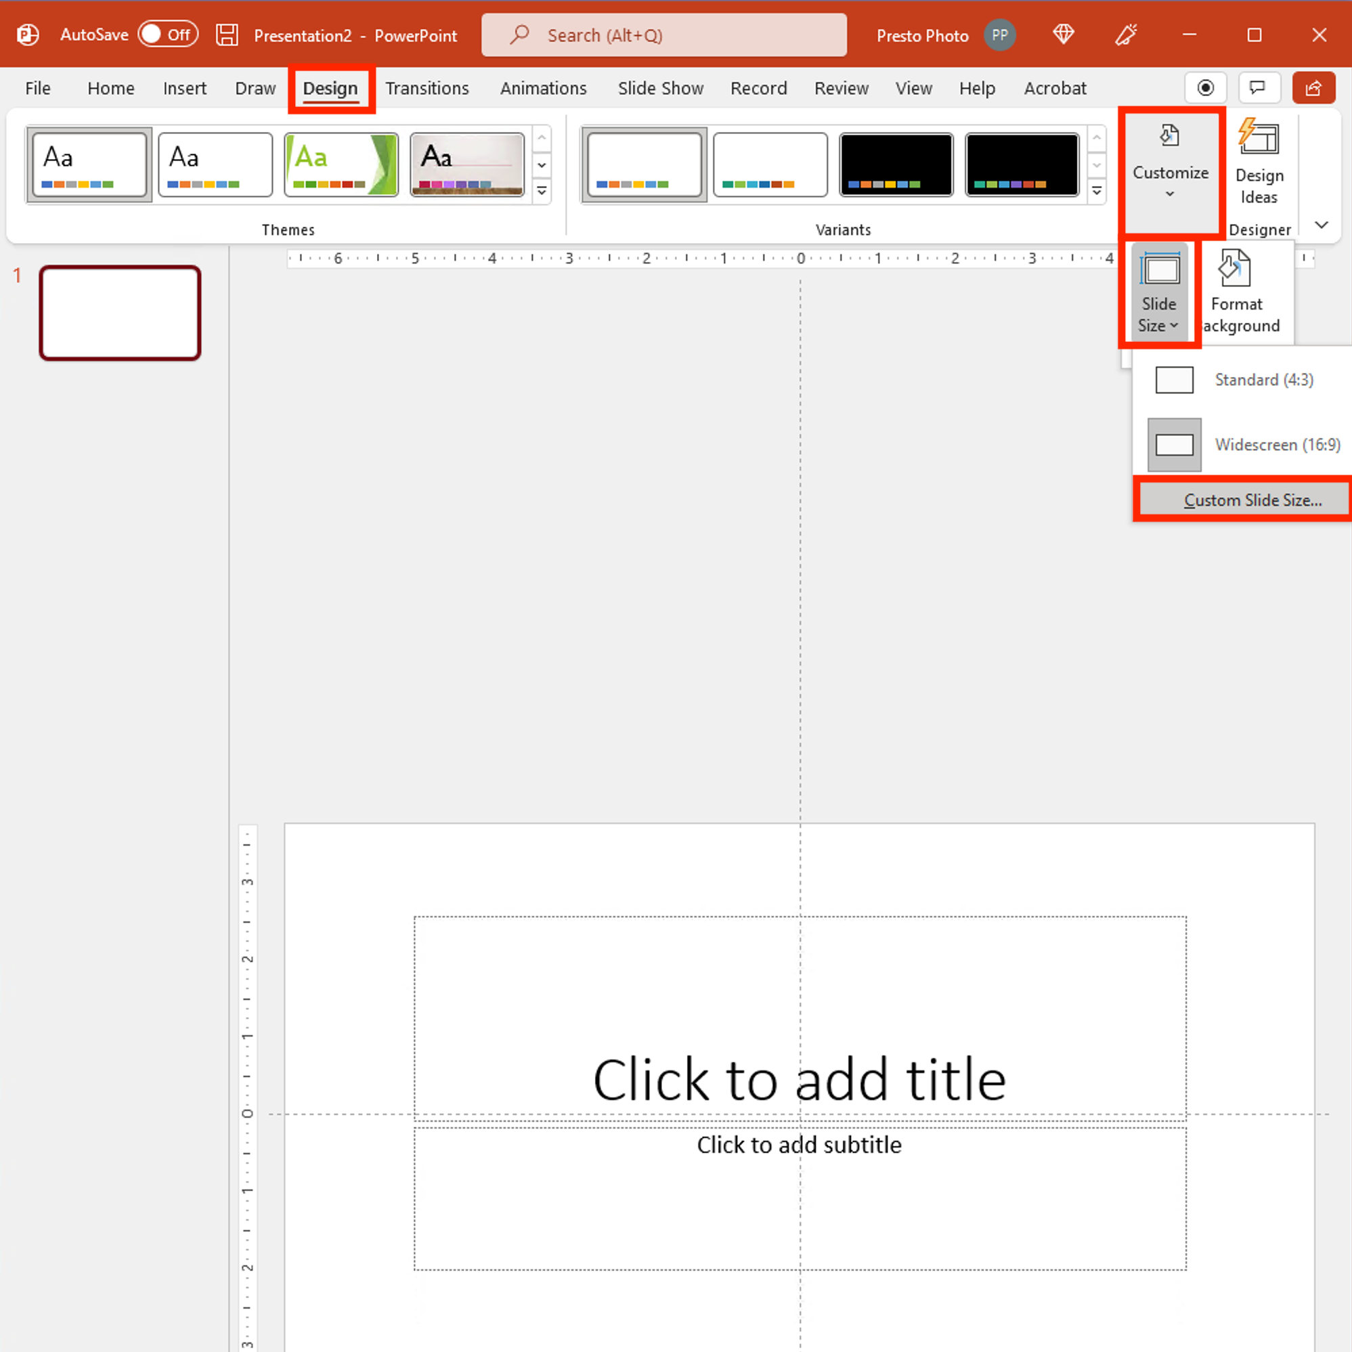Expand the Themes gallery
This screenshot has height=1352, width=1352.
coord(542,191)
